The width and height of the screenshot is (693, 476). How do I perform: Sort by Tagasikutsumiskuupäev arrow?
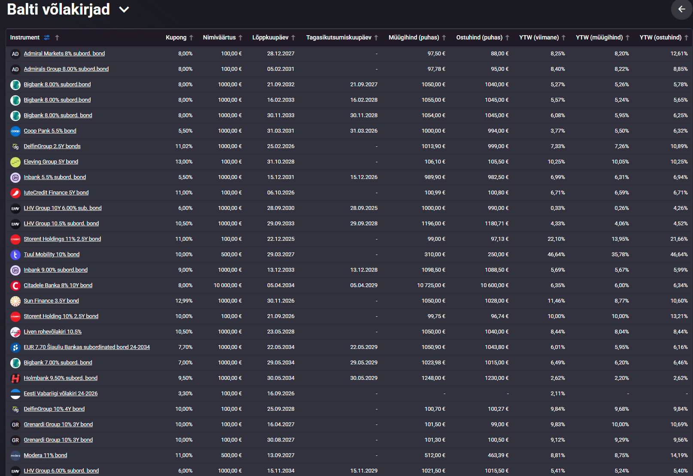(x=376, y=38)
